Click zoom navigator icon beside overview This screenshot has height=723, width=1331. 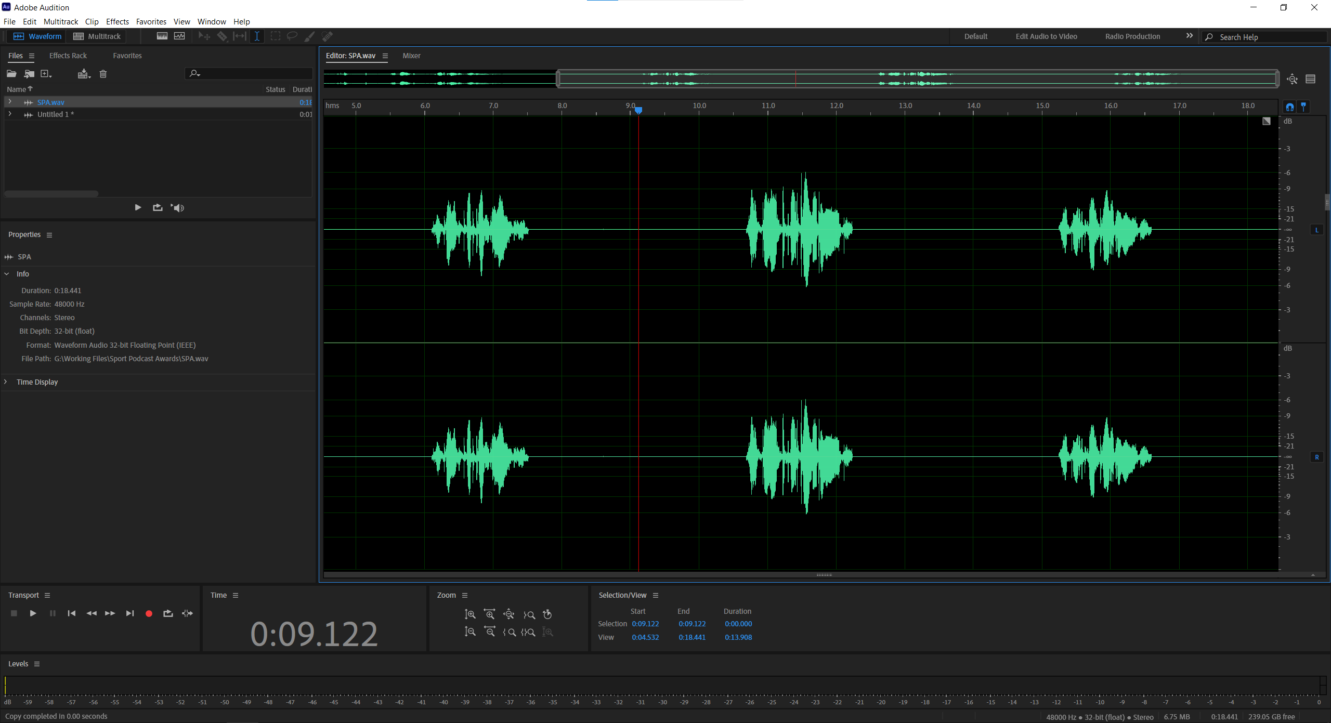[1292, 79]
